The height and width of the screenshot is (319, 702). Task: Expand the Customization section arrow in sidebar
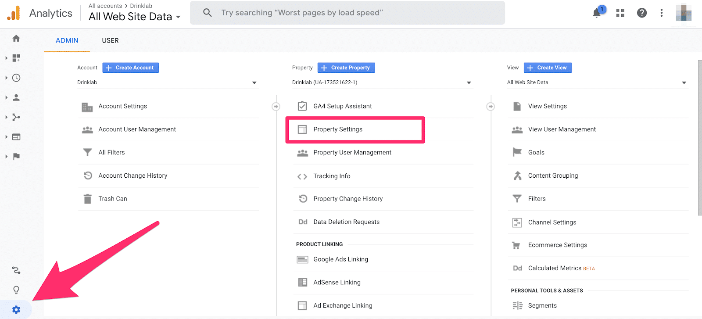click(6, 58)
